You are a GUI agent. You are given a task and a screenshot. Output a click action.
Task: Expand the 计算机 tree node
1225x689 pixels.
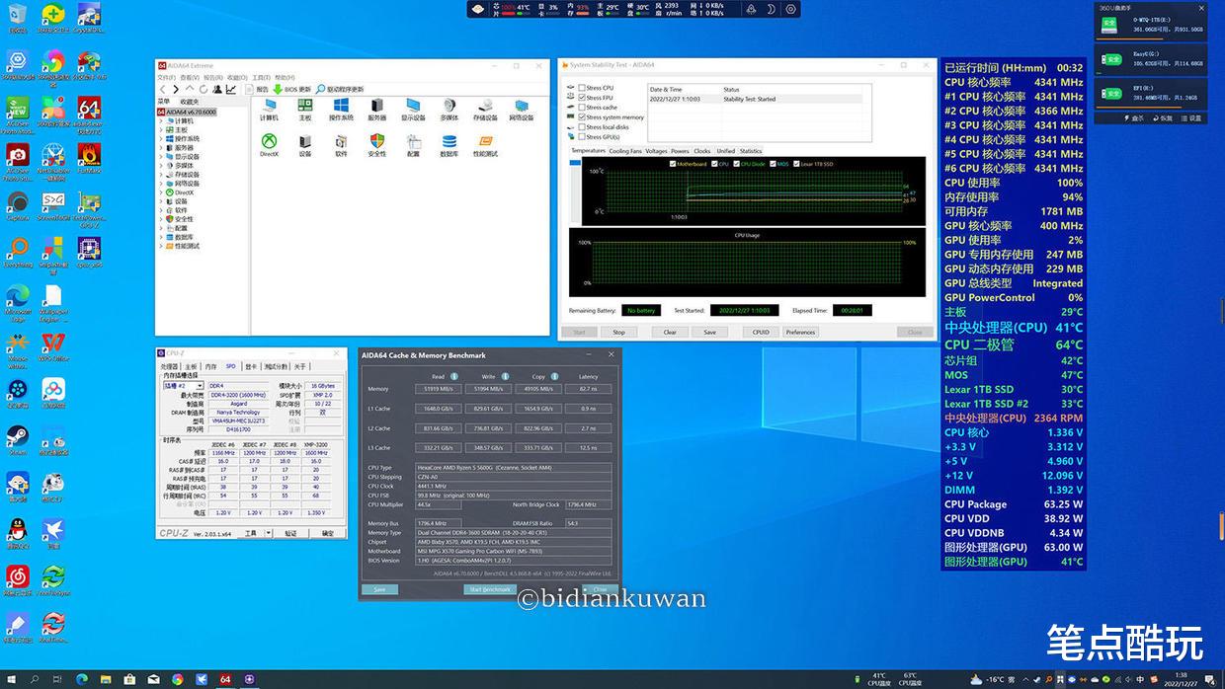(x=163, y=120)
